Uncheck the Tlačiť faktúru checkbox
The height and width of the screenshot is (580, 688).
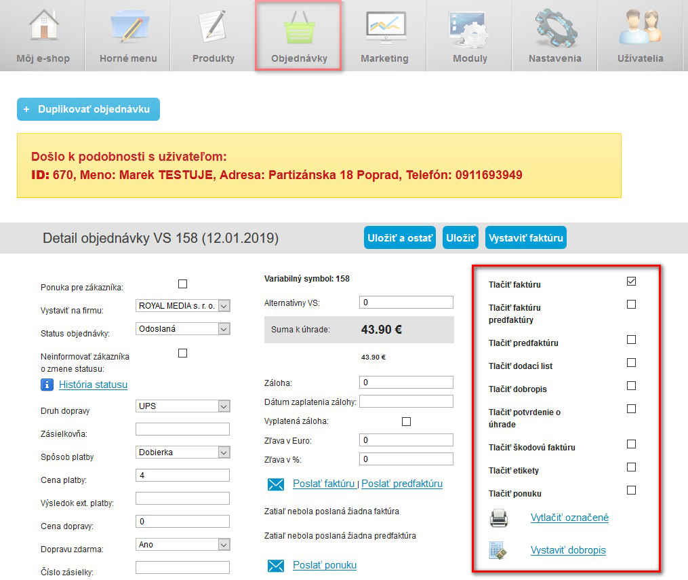(x=631, y=282)
